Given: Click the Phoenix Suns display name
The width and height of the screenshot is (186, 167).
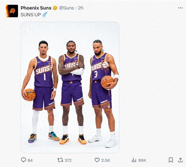Looking at the screenshot, I should (x=36, y=8).
